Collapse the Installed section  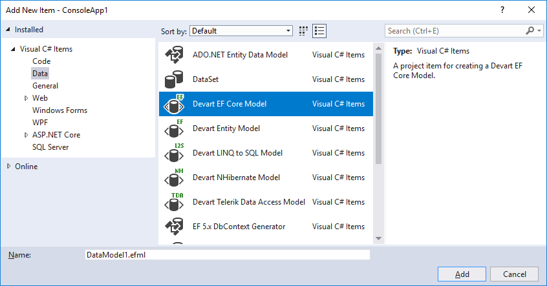(8, 30)
